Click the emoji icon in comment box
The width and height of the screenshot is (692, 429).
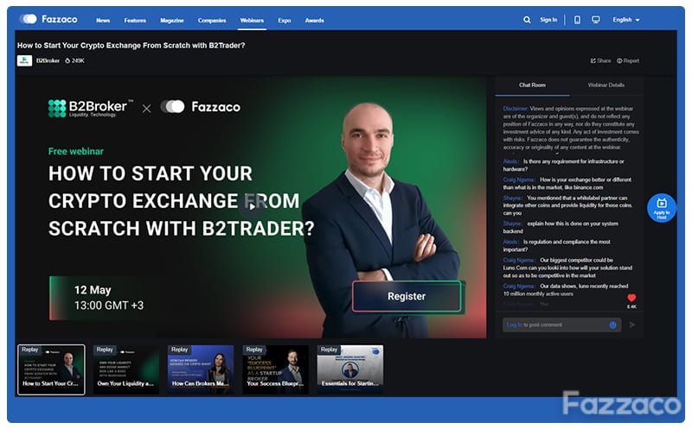pyautogui.click(x=612, y=325)
